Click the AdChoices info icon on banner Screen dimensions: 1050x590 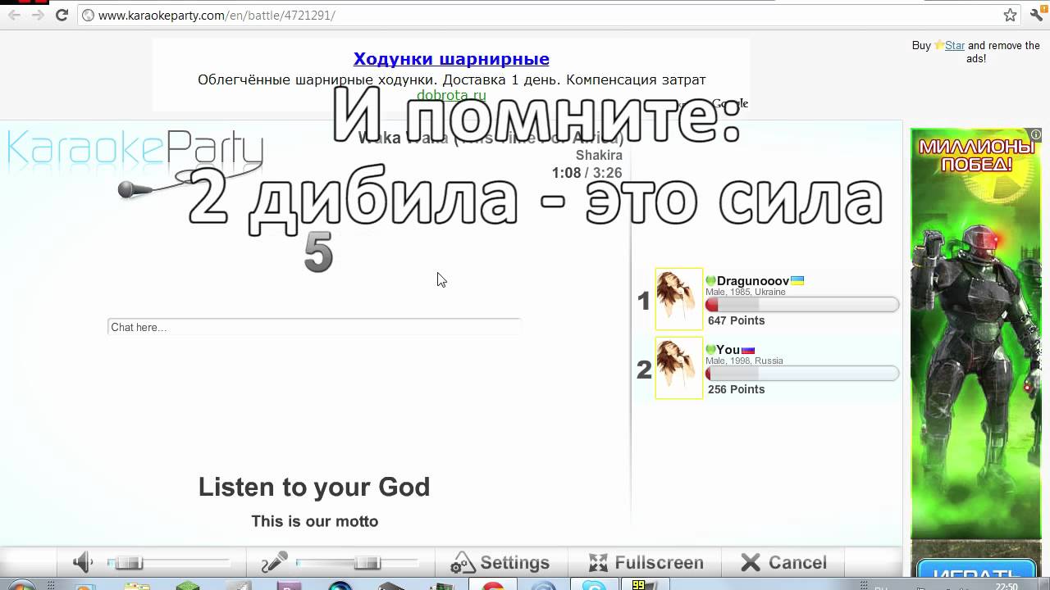1036,134
